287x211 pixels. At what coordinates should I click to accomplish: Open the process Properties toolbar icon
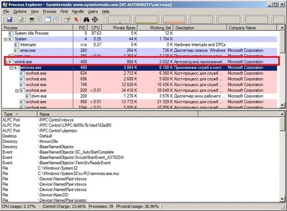coord(67,19)
